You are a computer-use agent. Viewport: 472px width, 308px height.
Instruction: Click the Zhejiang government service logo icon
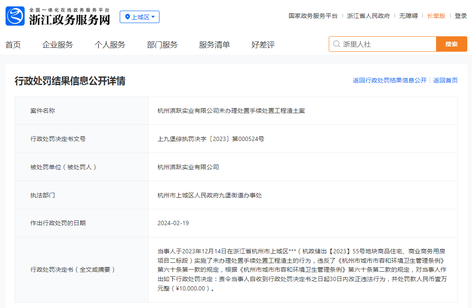point(15,16)
